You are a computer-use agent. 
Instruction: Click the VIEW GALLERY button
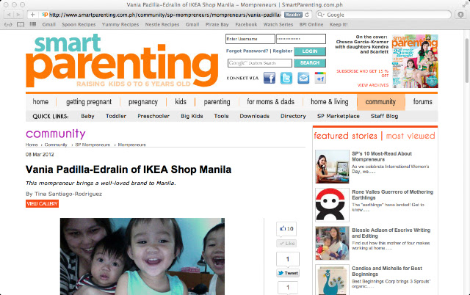pyautogui.click(x=42, y=204)
